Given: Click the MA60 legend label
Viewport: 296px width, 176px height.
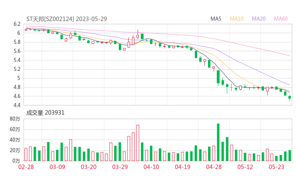Looking at the screenshot, I should click(x=281, y=19).
